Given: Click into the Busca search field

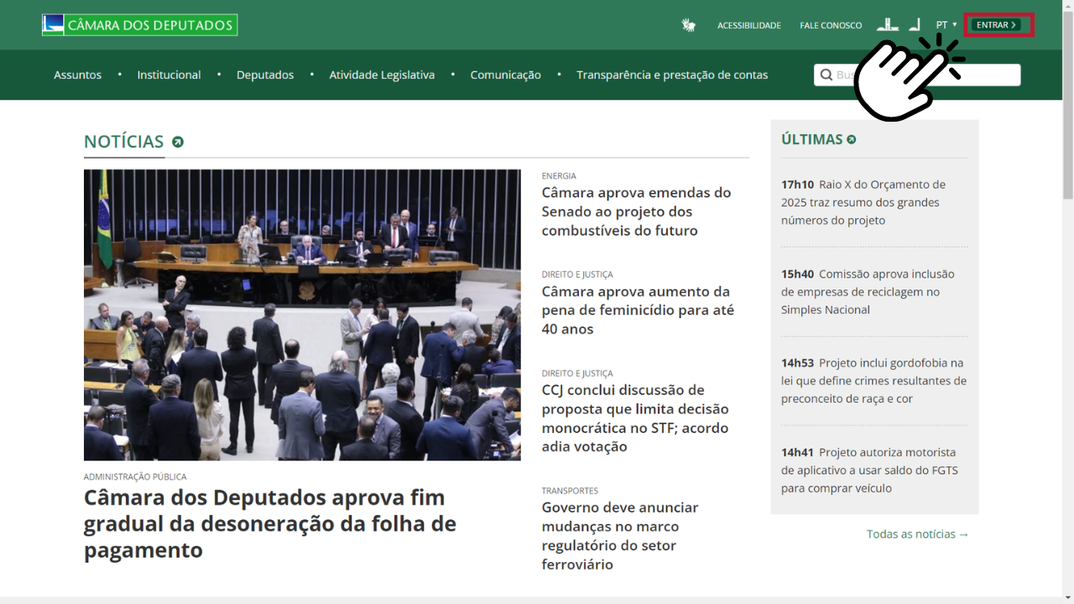Looking at the screenshot, I should tap(917, 75).
